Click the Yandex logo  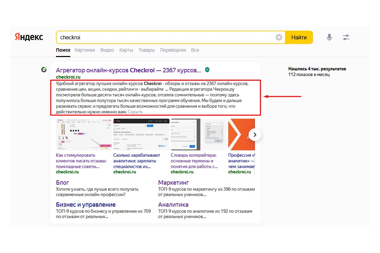29,37
